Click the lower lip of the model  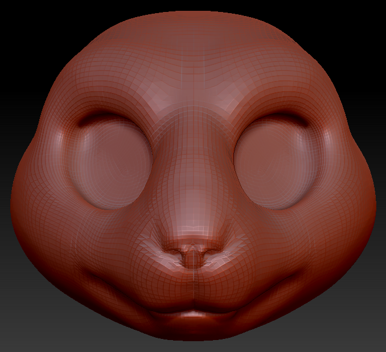(194, 315)
